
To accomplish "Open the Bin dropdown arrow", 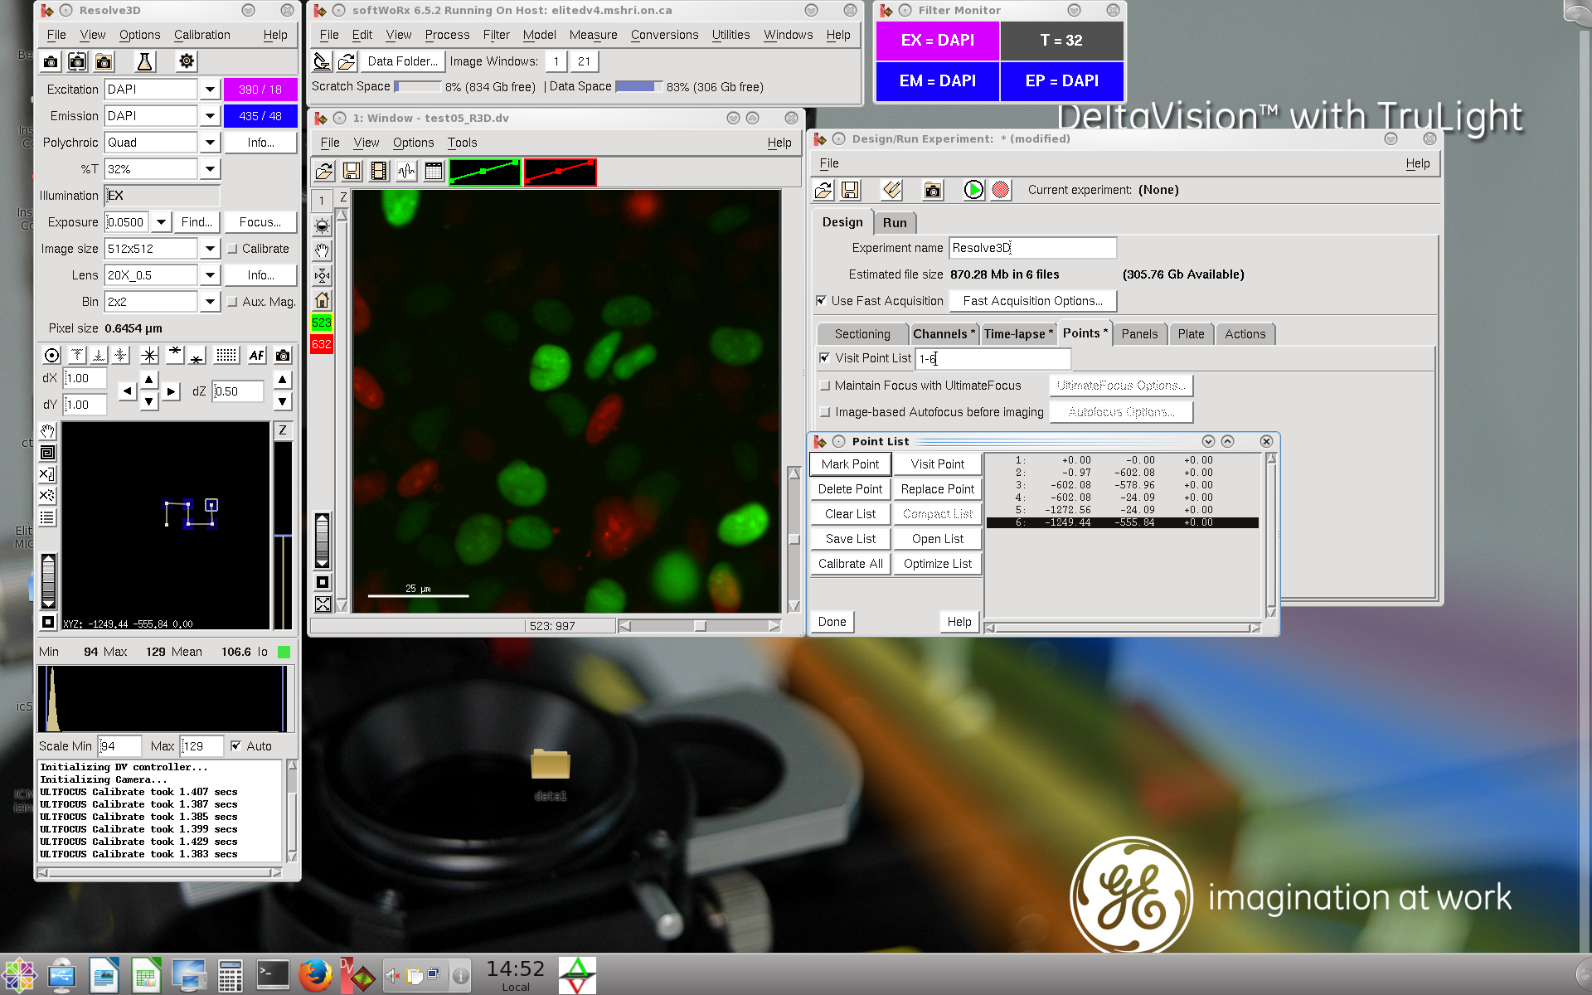I will [x=210, y=302].
